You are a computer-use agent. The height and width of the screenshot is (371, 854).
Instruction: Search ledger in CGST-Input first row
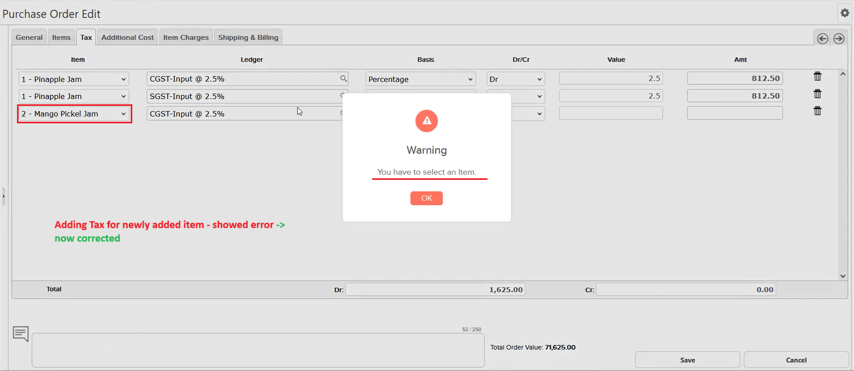[343, 79]
